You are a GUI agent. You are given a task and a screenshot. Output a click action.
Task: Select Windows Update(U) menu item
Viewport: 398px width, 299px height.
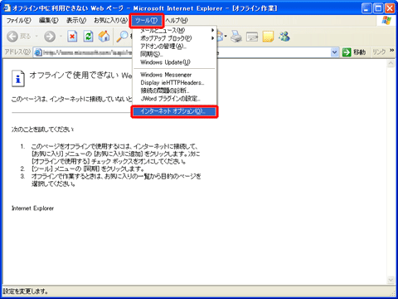coord(173,62)
